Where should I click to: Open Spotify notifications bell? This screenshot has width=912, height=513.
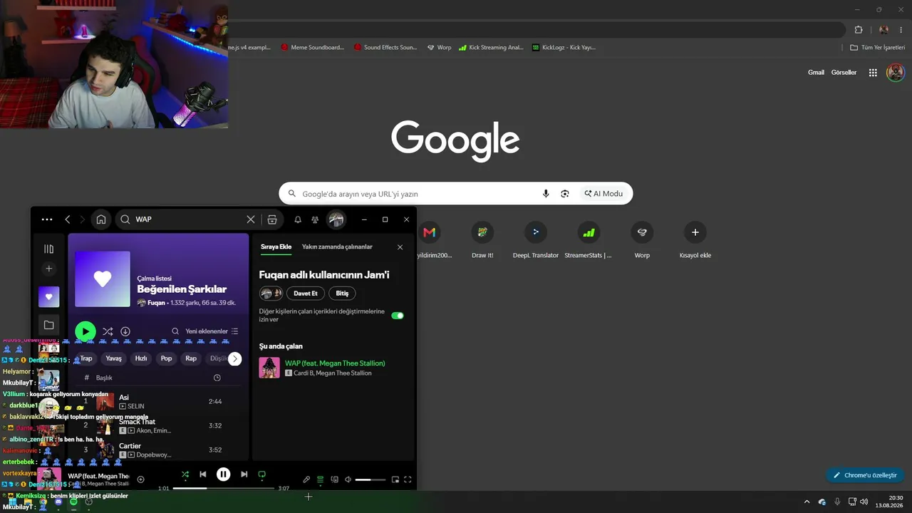pos(298,219)
